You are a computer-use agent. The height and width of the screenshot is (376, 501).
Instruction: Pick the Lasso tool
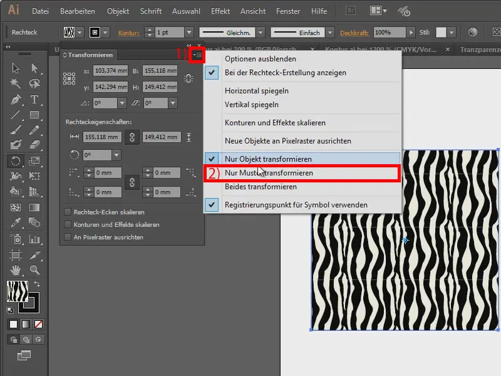[34, 83]
